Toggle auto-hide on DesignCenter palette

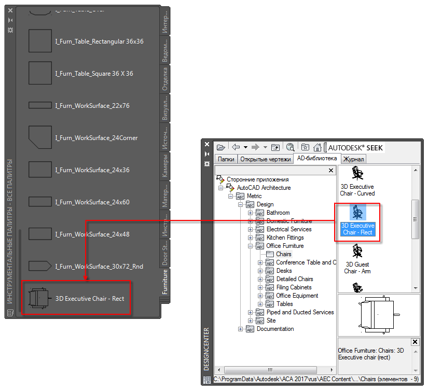pyautogui.click(x=207, y=154)
